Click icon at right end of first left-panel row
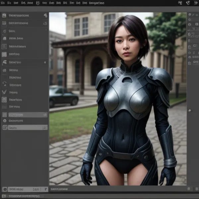 click(x=45, y=16)
